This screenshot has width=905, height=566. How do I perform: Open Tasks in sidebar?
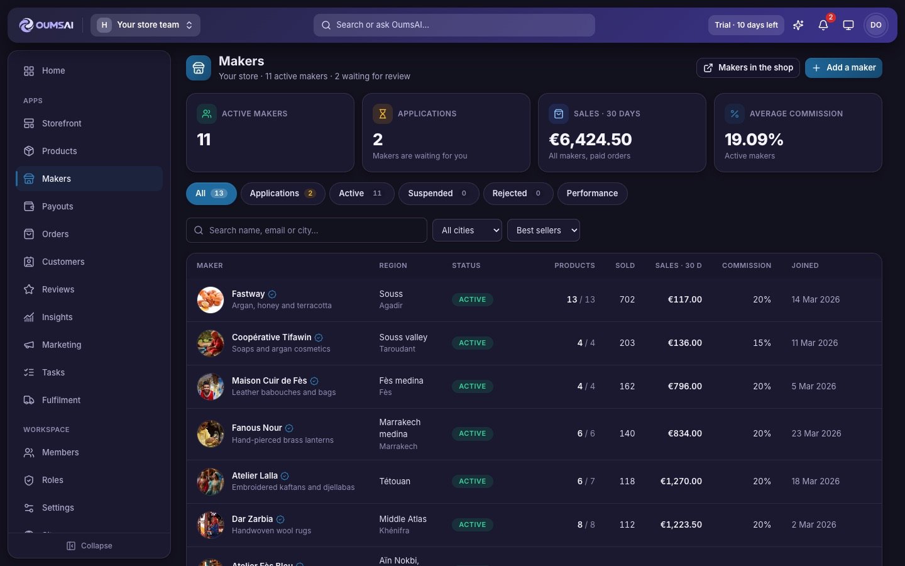click(x=89, y=372)
